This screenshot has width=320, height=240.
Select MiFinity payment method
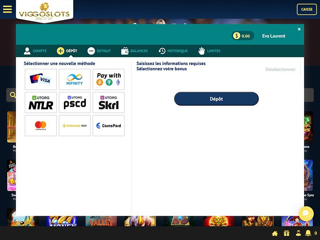tap(74, 79)
